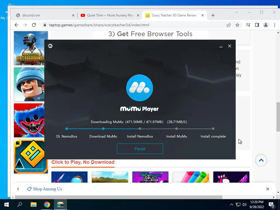Click the page vertical scrollbar thumb

278,117
